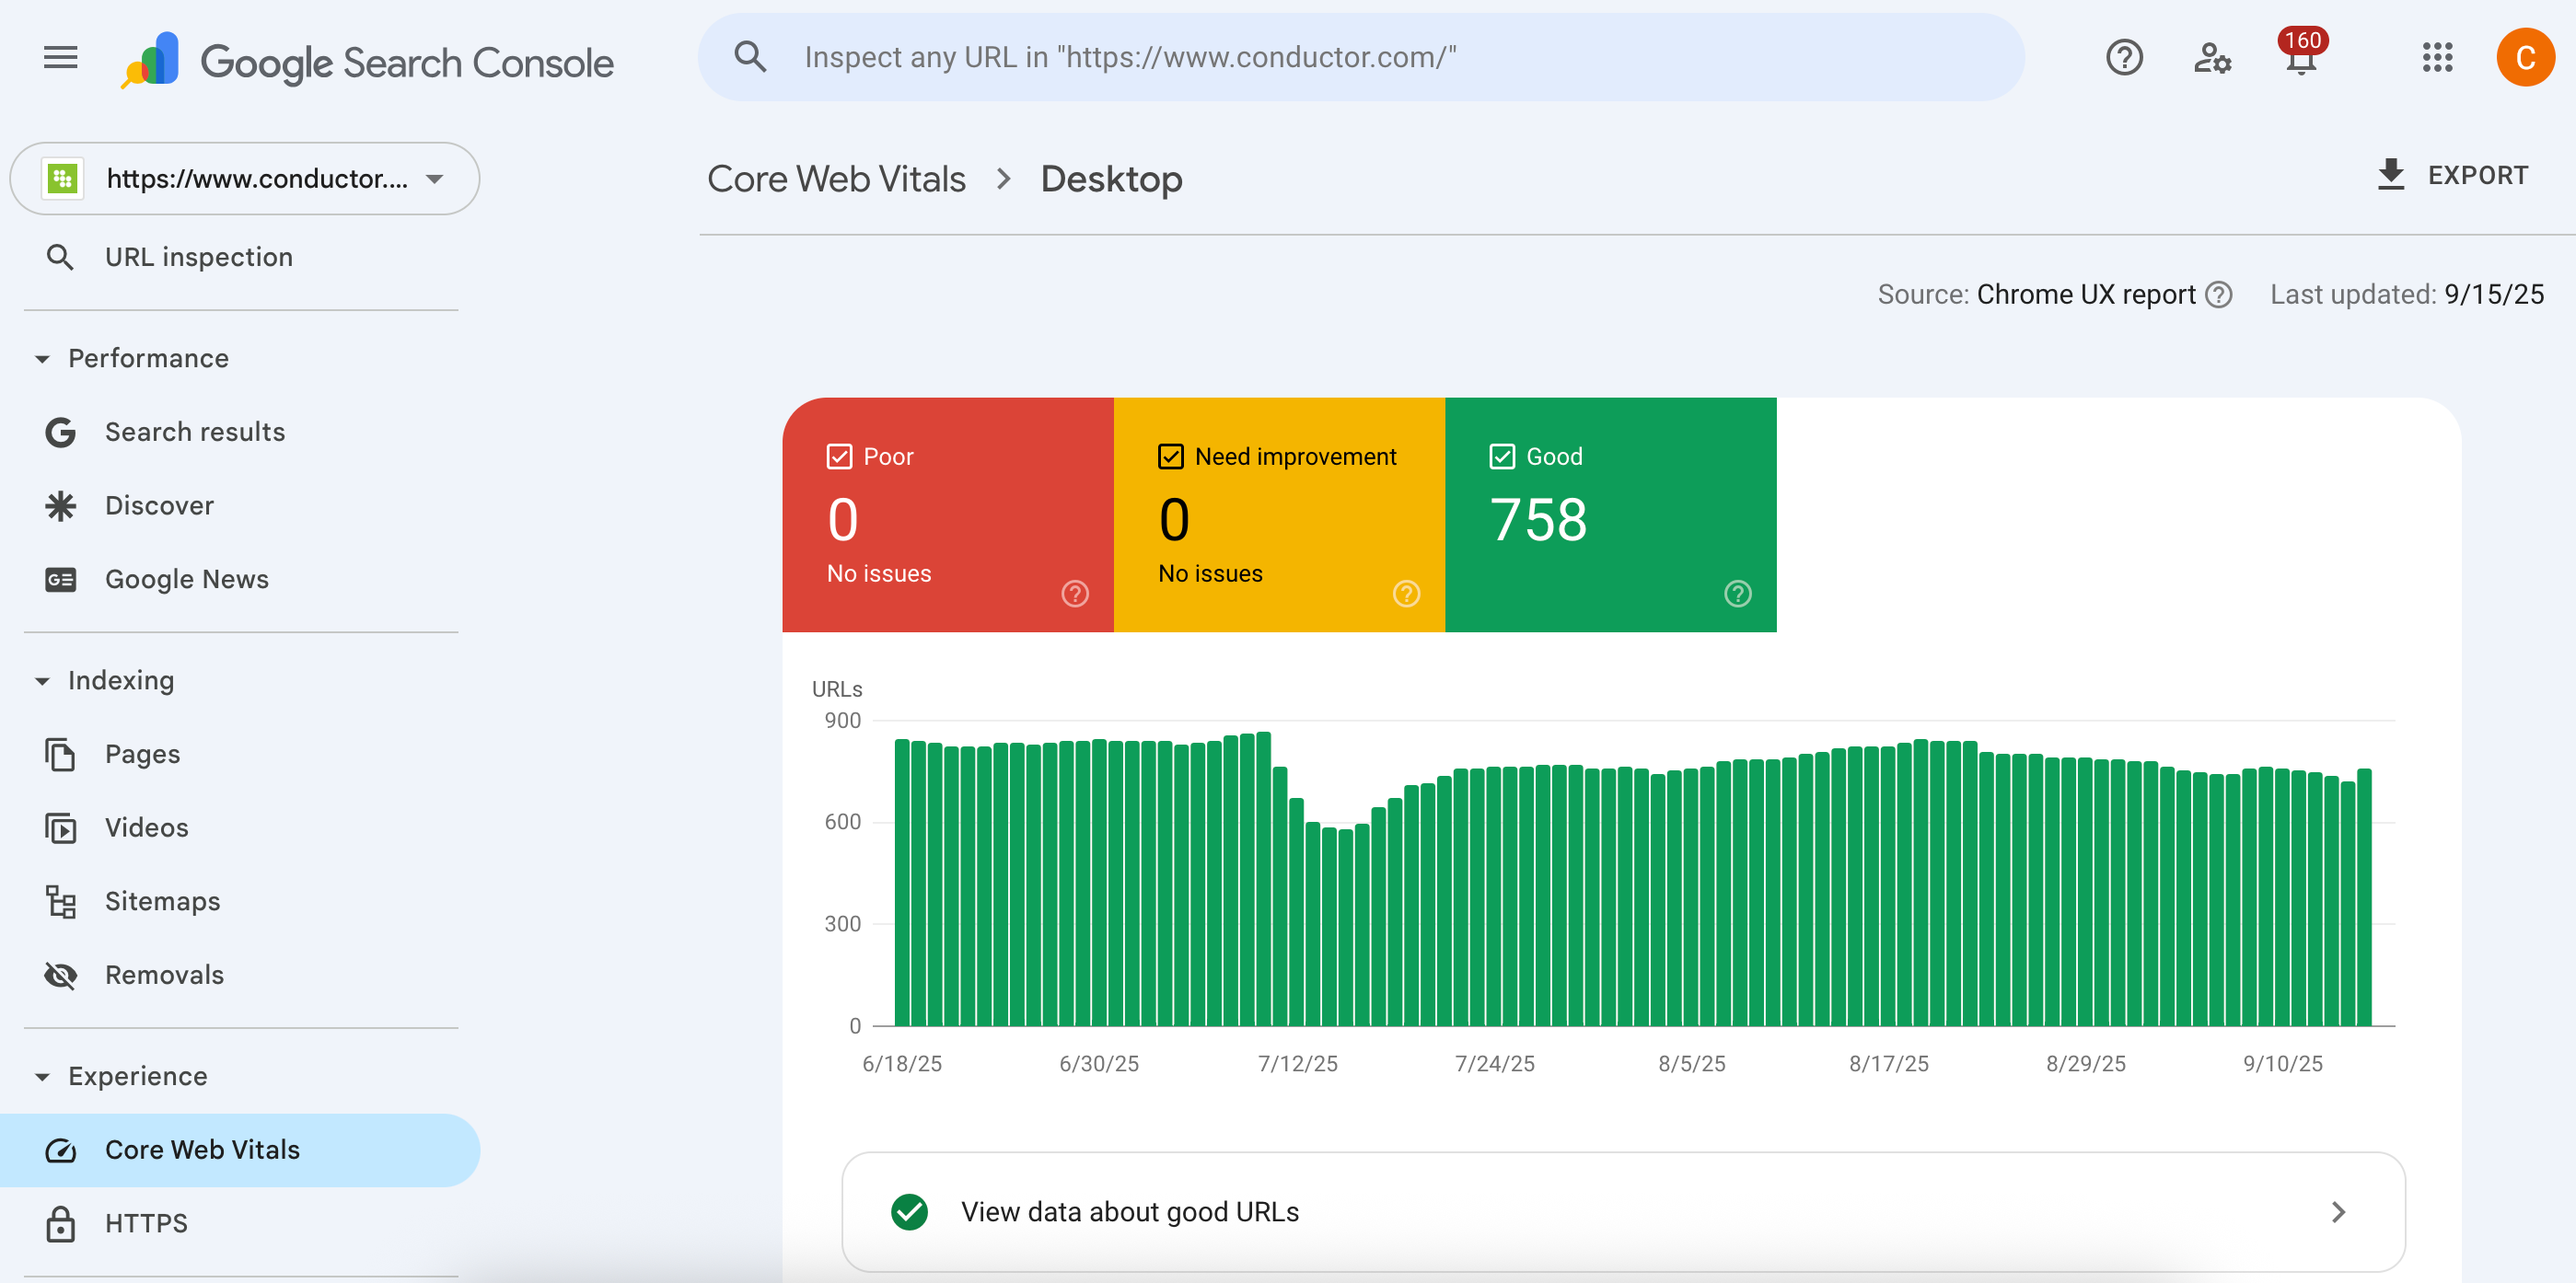Click the HTTPS padlock icon
This screenshot has width=2576, height=1283.
(60, 1223)
